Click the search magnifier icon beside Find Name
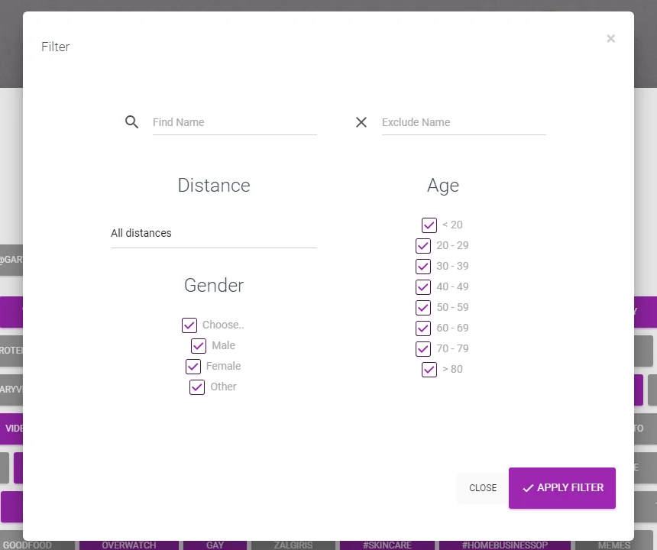657x550 pixels. point(131,122)
